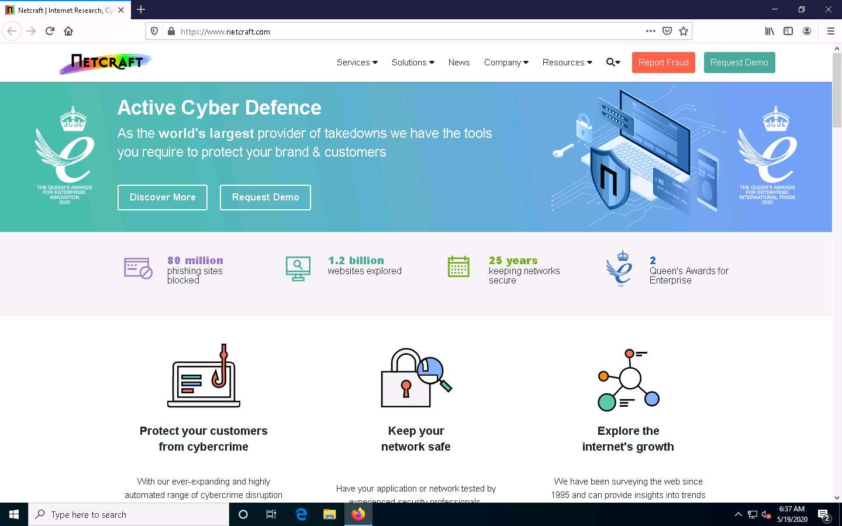Open Task View on the taskbar

pos(271,514)
